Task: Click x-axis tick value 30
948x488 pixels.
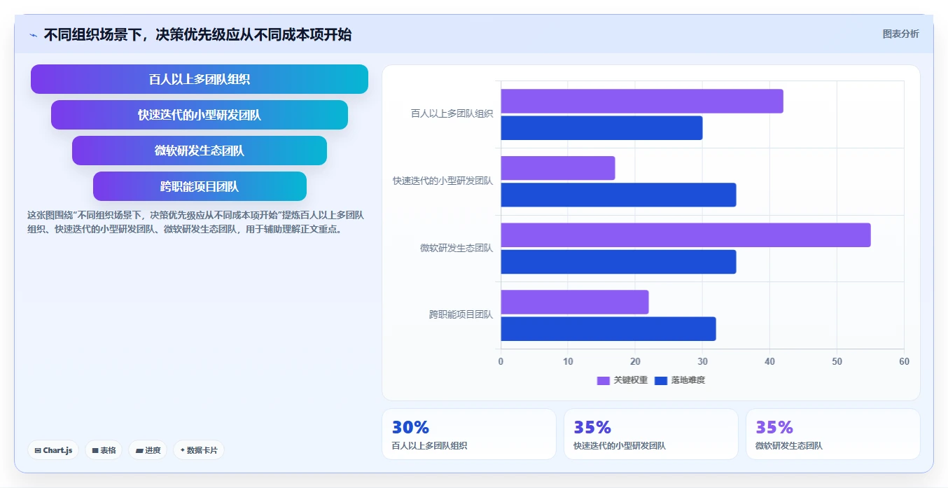Action: pos(702,361)
